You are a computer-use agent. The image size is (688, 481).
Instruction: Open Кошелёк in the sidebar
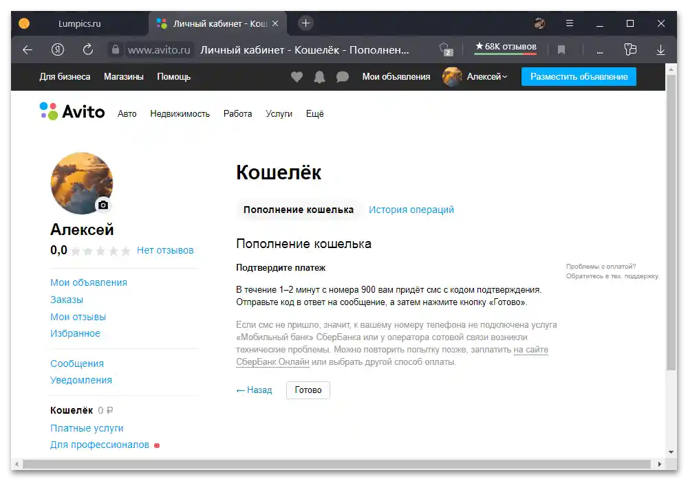coord(72,410)
